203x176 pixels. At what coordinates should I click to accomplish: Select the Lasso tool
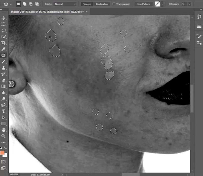point(4,30)
